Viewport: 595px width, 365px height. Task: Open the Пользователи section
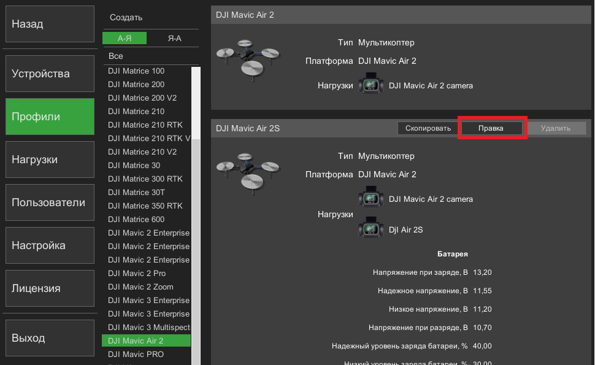click(x=50, y=202)
